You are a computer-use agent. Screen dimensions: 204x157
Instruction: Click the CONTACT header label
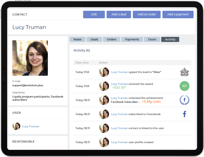[20, 14]
